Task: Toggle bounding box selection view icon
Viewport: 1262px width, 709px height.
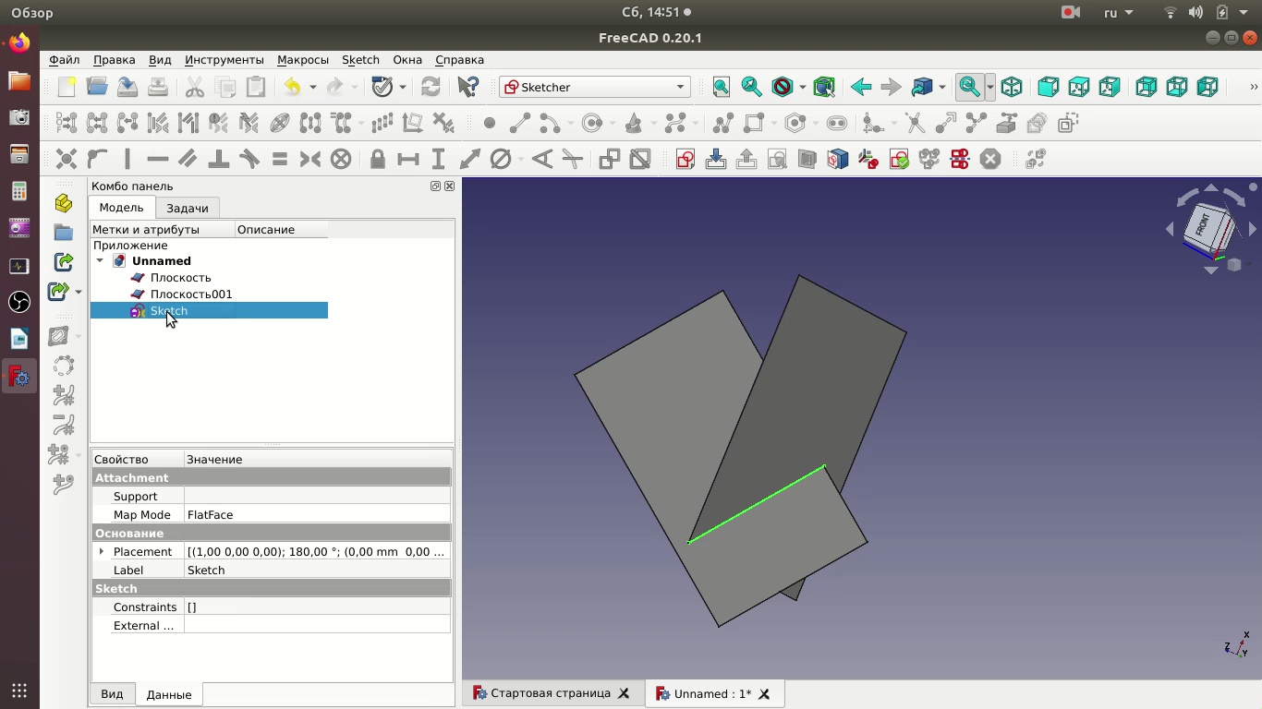Action: coord(824,87)
